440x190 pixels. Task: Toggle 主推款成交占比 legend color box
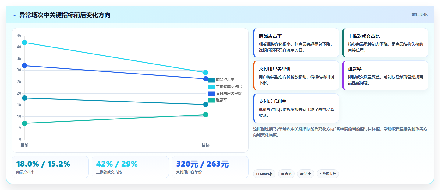coord(211,87)
